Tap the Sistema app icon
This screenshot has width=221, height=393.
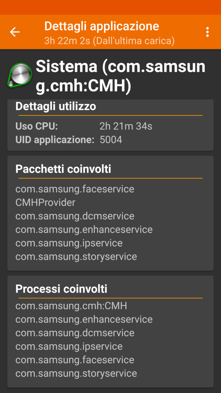(20, 75)
